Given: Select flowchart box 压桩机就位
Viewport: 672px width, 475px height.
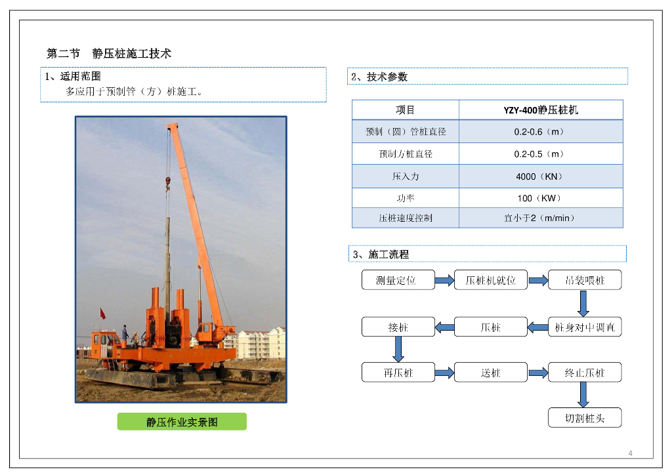Looking at the screenshot, I should click(491, 280).
